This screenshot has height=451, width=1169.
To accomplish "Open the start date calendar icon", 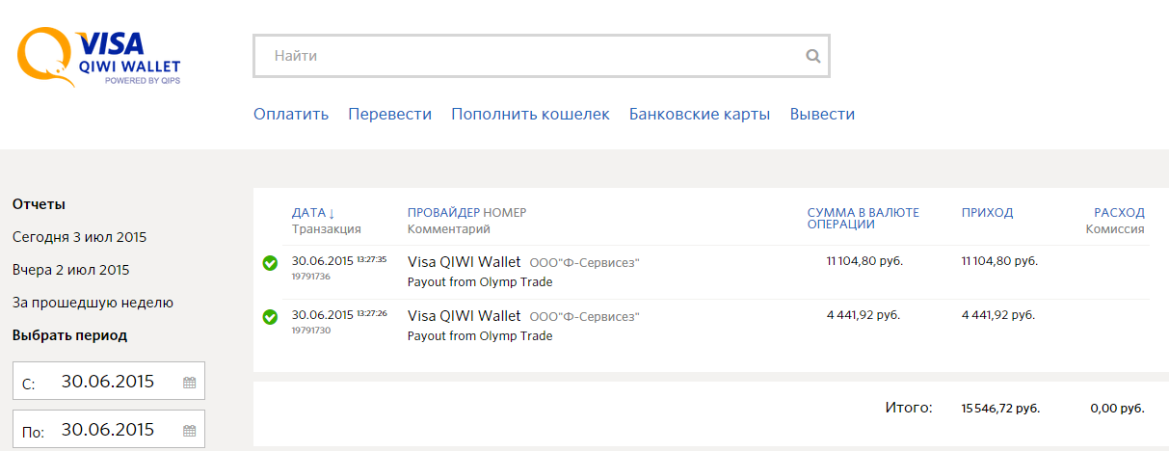I will (189, 383).
